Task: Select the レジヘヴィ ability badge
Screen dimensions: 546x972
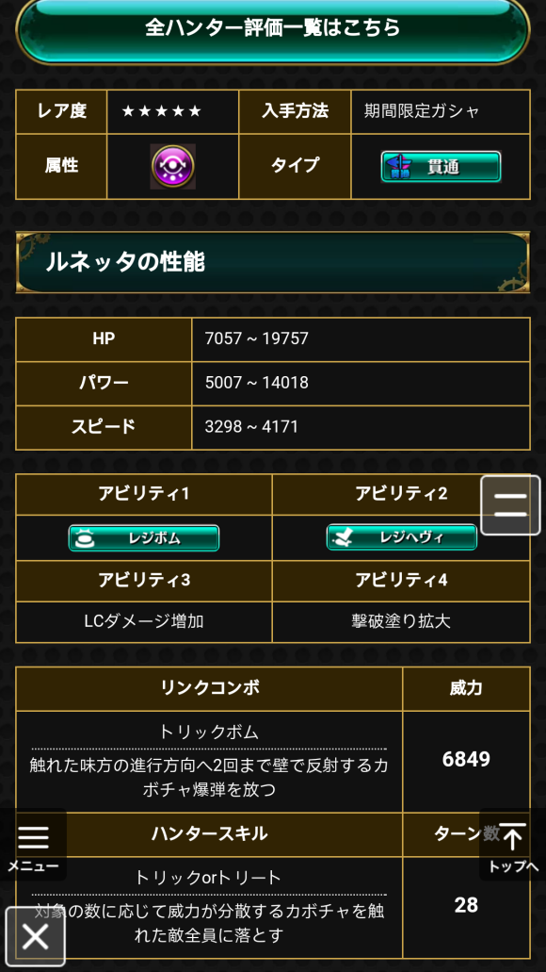Action: pos(402,537)
